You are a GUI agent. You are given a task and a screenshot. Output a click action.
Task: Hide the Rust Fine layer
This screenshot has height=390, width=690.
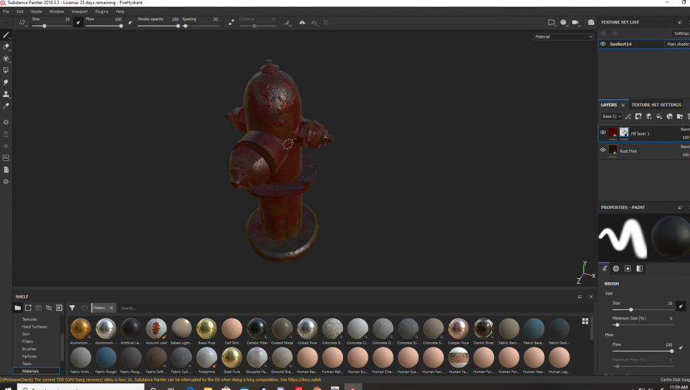(603, 150)
